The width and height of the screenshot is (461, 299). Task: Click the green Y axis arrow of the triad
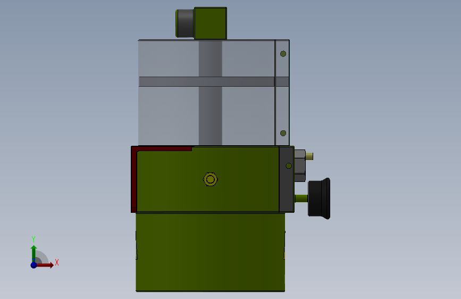pyautogui.click(x=34, y=253)
